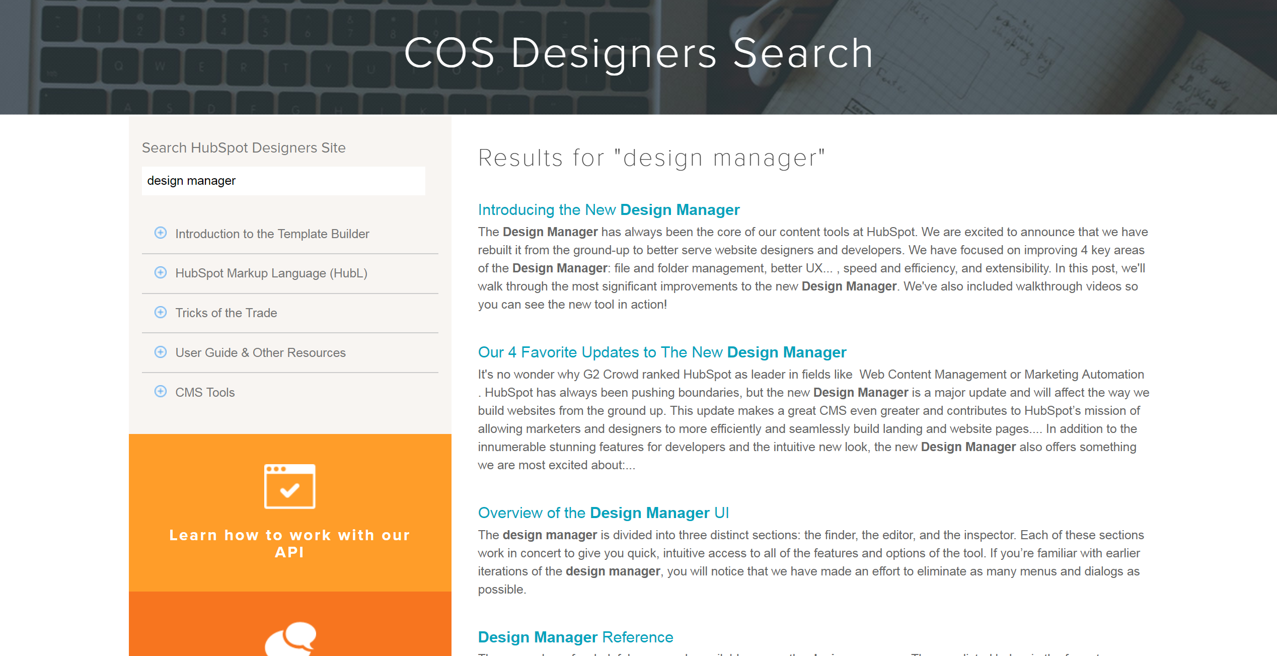Viewport: 1277px width, 656px height.
Task: Expand HubSpot Markup Language (HubL) plus icon
Action: [x=161, y=272]
